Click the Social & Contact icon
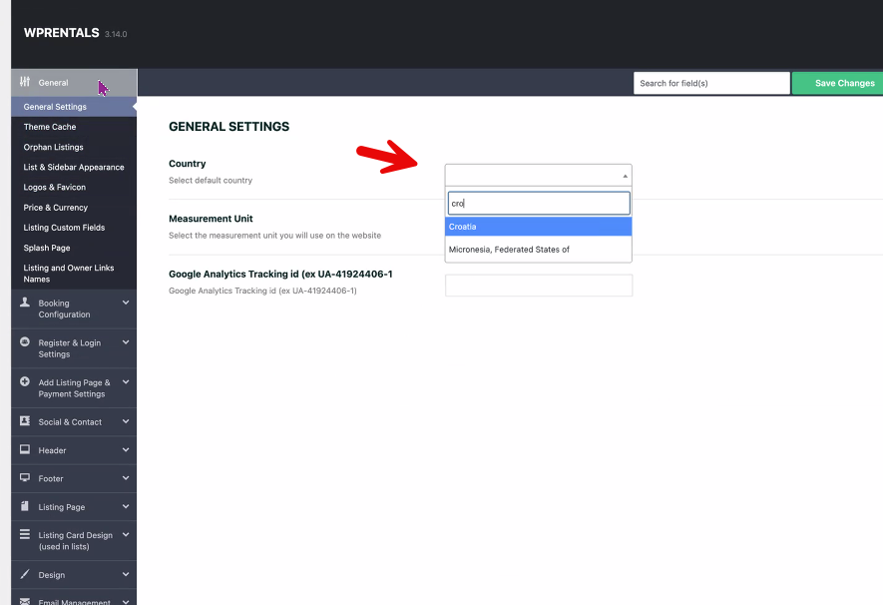This screenshot has height=605, width=883. pos(25,420)
